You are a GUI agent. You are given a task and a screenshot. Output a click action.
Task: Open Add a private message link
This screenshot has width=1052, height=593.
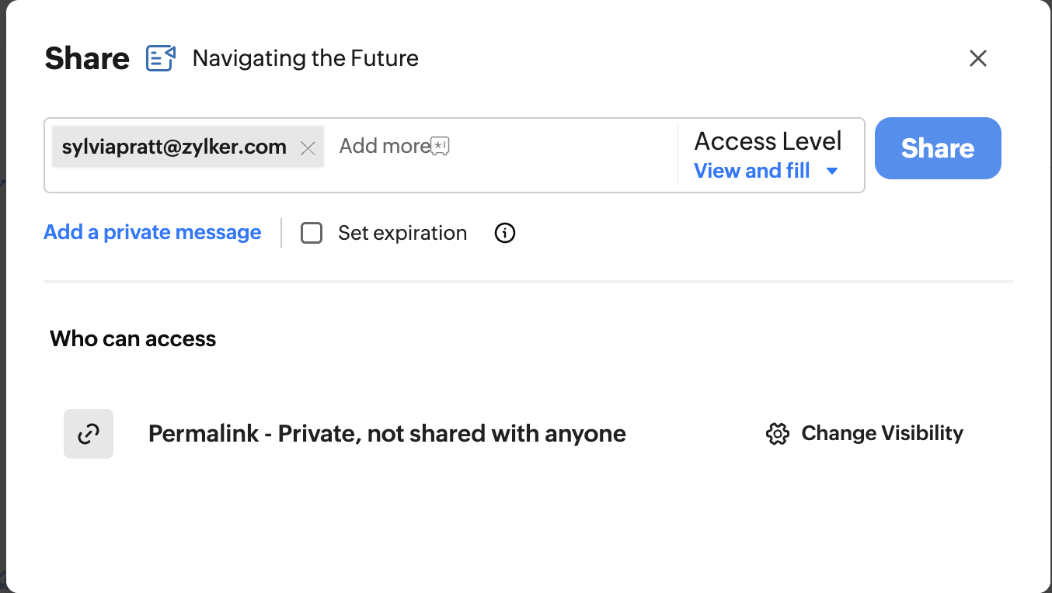[x=152, y=232]
